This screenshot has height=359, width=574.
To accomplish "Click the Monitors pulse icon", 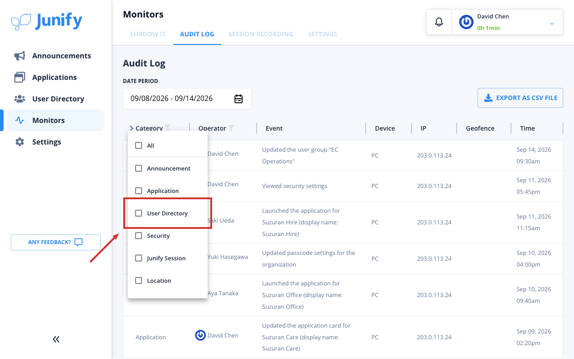I will 20,120.
